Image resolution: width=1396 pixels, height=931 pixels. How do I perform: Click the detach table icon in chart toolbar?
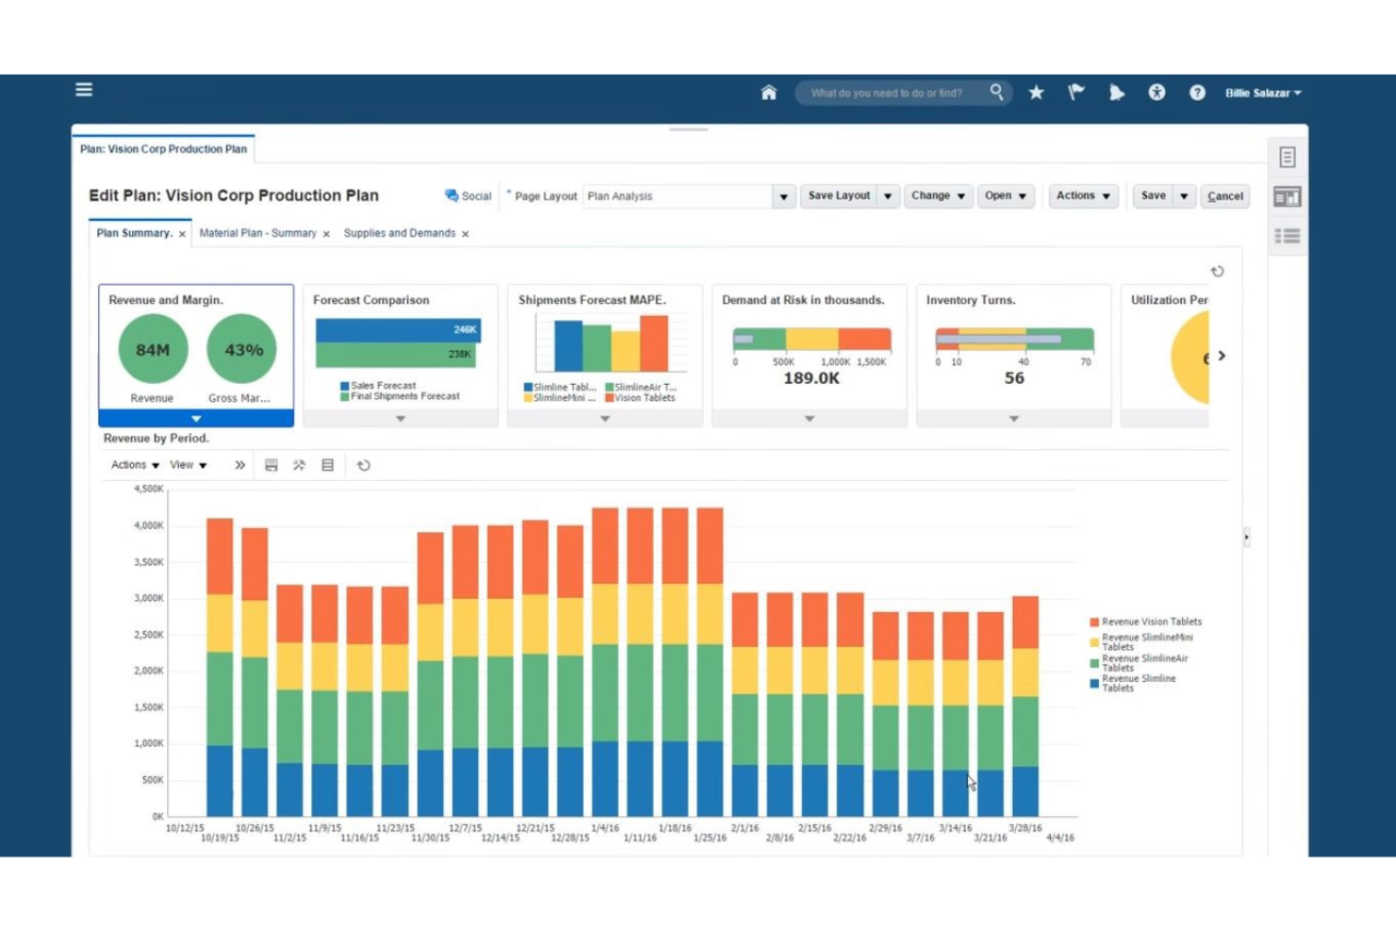pos(327,465)
